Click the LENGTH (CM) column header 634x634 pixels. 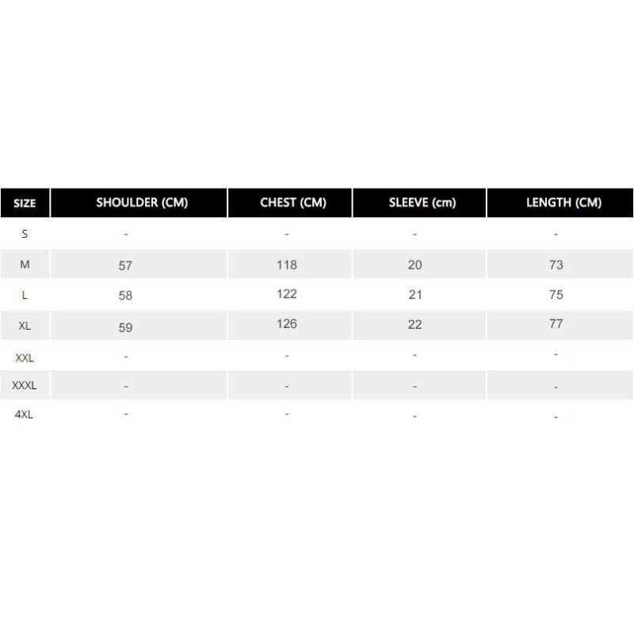563,202
